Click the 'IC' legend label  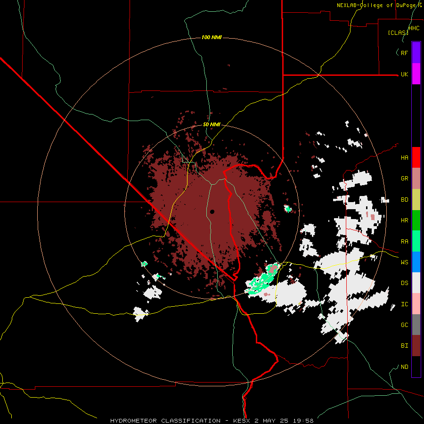coord(404,304)
